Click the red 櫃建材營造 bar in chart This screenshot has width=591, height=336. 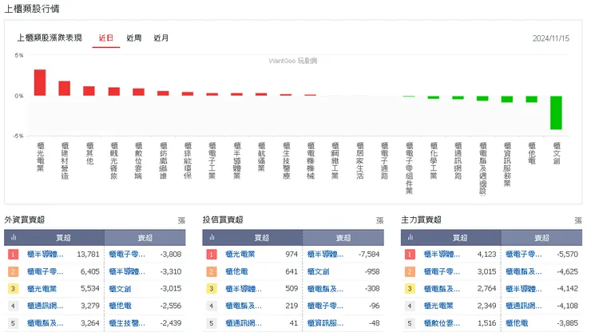tap(65, 88)
